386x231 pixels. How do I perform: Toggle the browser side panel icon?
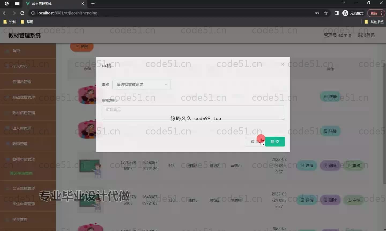click(x=336, y=13)
